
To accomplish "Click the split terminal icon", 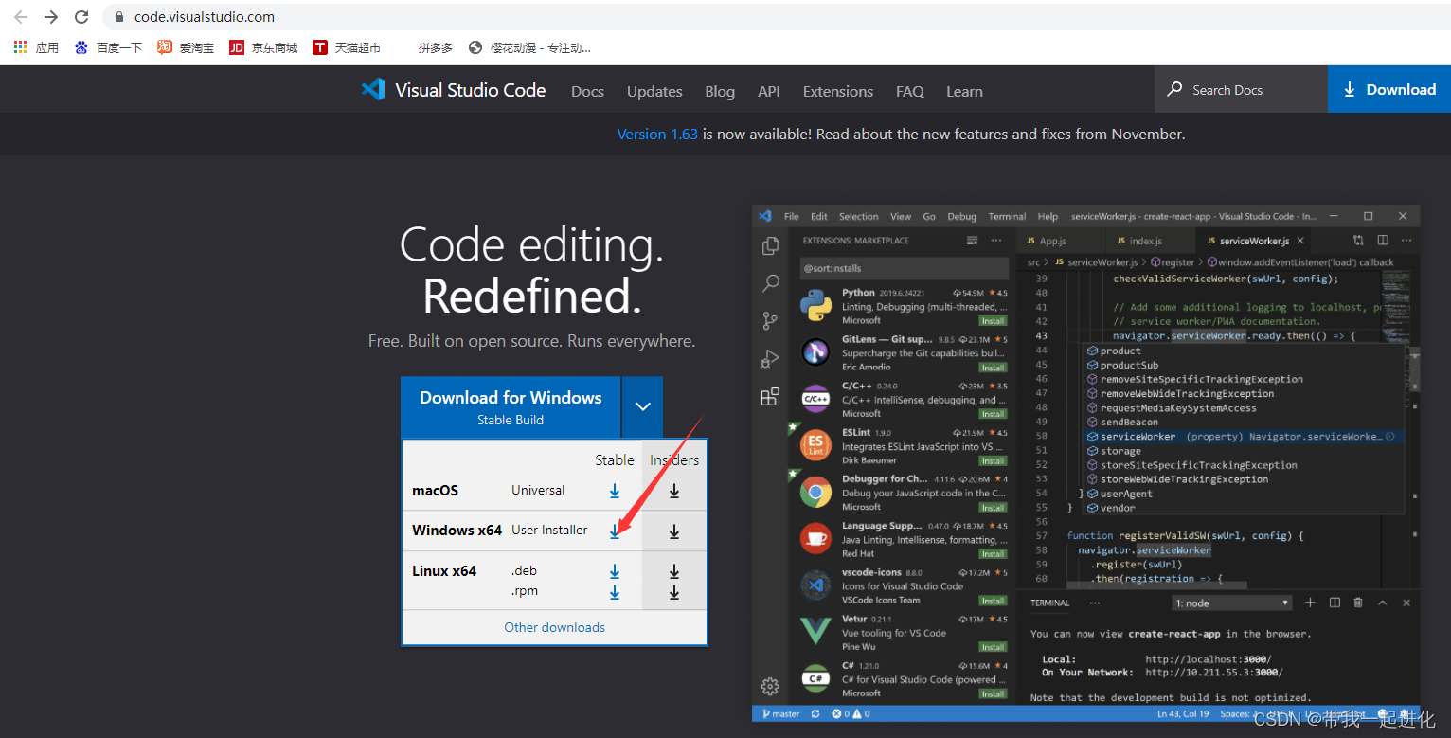I will tap(1335, 603).
